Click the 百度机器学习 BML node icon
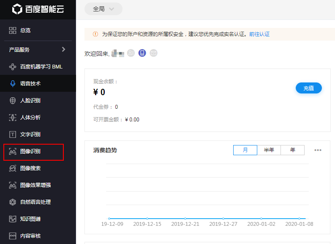Screen dimensions: 335x244 pyautogui.click(x=13, y=67)
